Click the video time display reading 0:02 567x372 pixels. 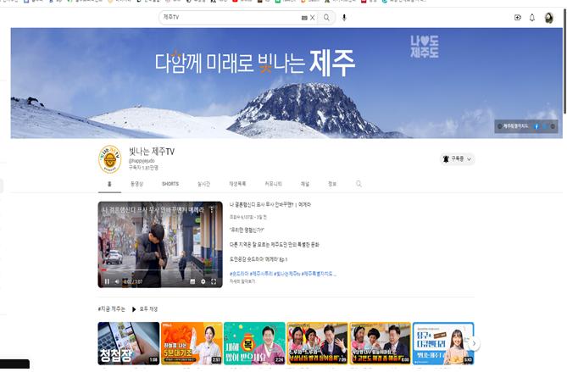(133, 281)
